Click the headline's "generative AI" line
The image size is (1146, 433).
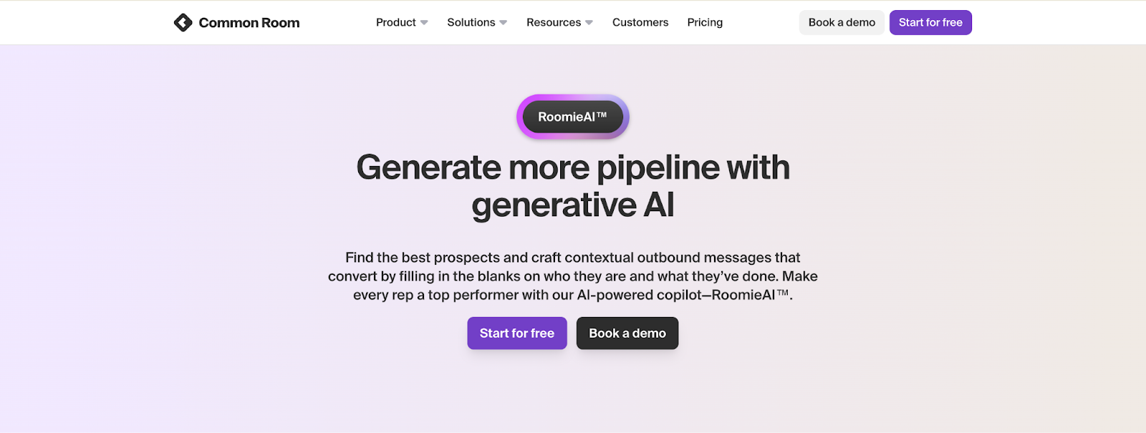573,205
